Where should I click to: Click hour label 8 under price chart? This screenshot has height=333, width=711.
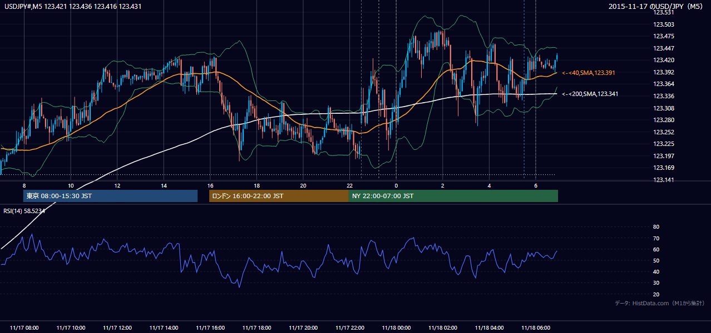pyautogui.click(x=24, y=185)
